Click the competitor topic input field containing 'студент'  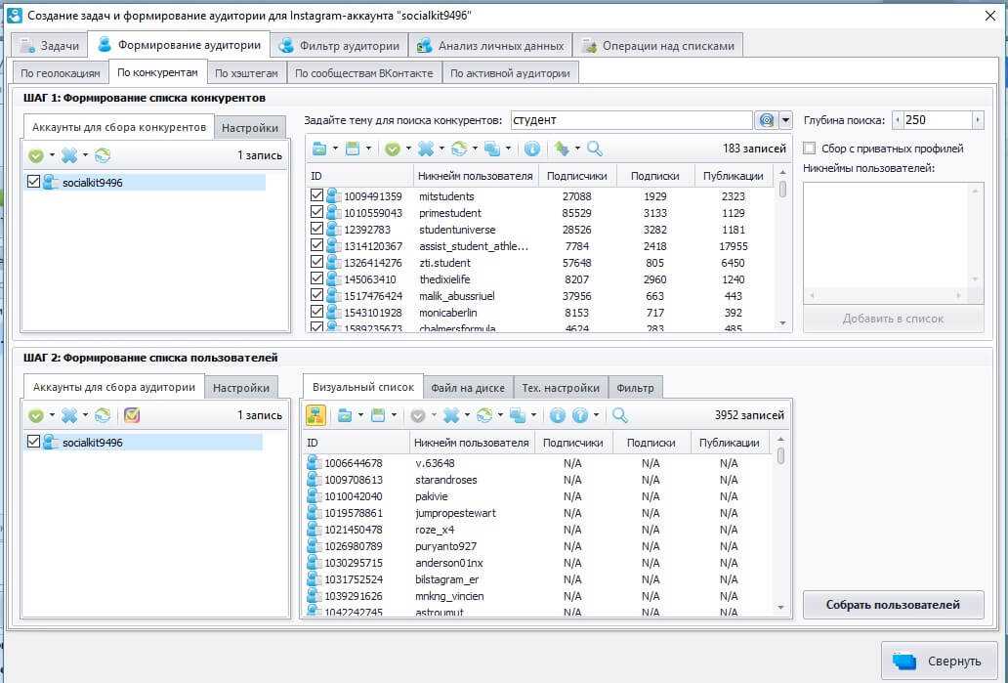629,120
